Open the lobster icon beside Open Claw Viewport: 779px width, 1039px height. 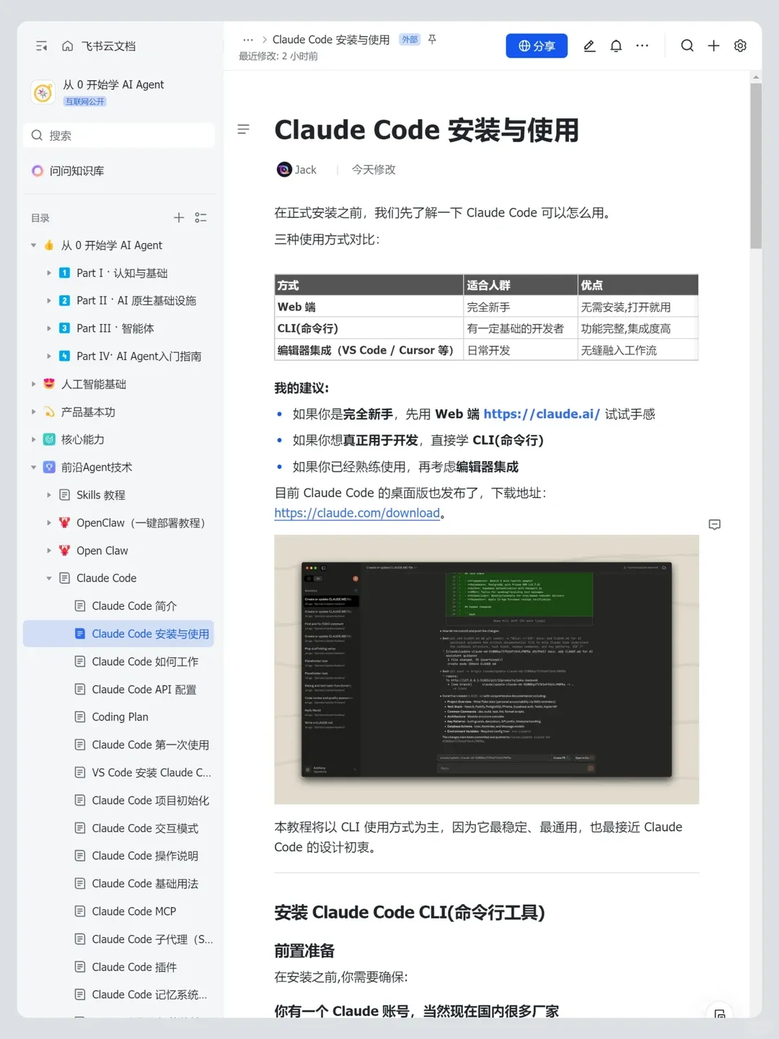(x=64, y=551)
